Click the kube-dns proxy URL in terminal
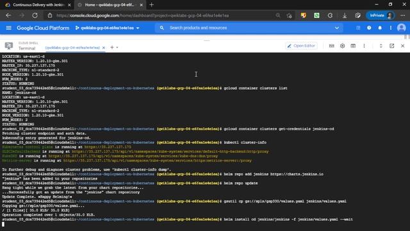The width and height of the screenshot is (410, 231). pos(133,156)
